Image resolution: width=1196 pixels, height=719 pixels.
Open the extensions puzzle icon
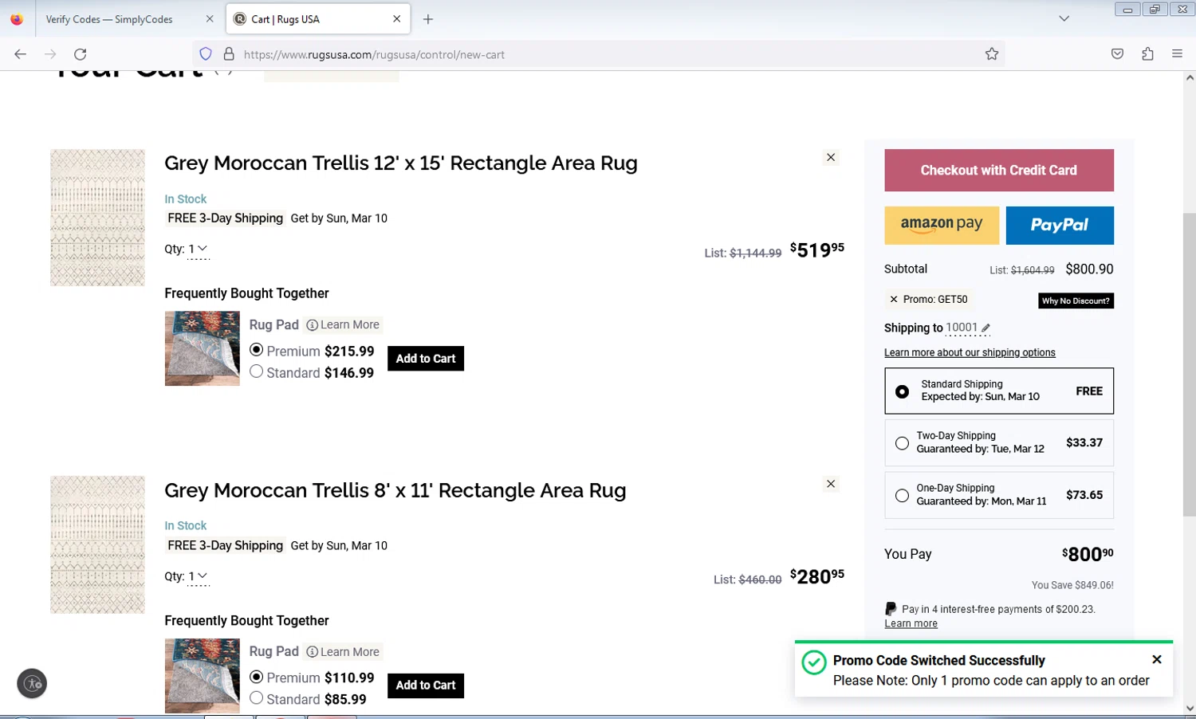click(1147, 54)
